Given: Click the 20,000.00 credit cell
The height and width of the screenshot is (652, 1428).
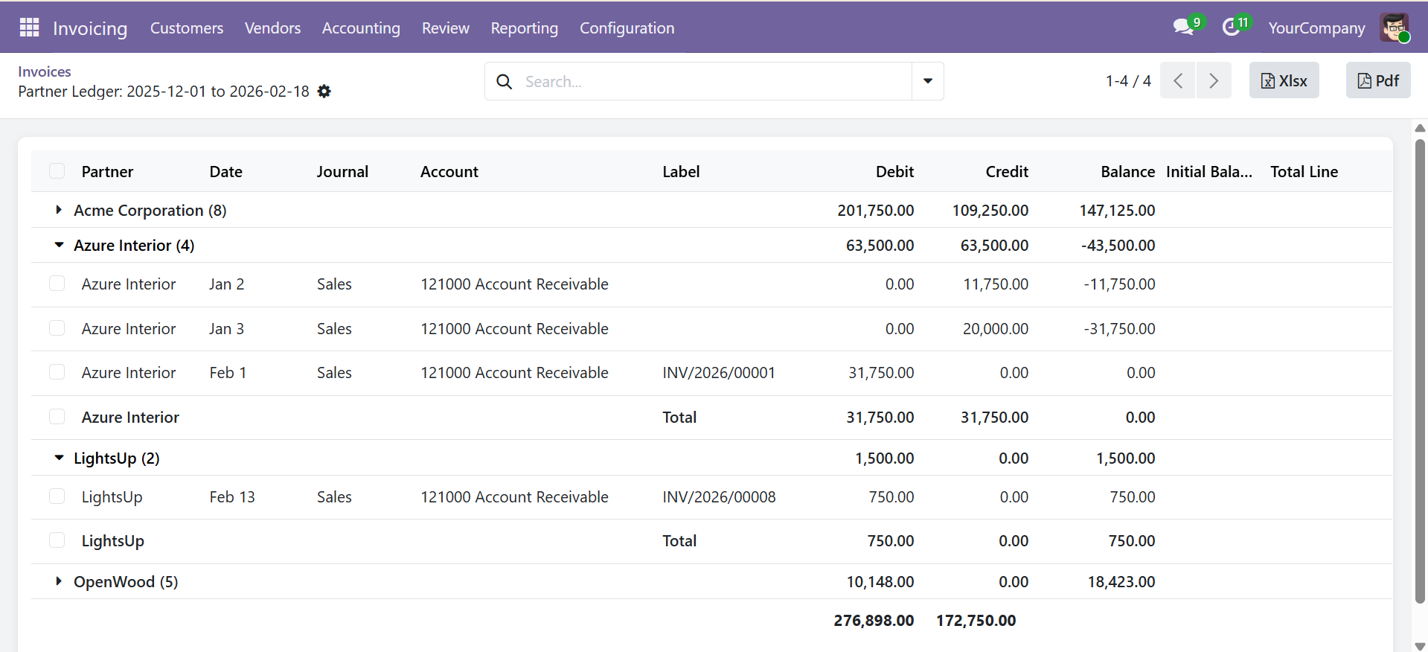Looking at the screenshot, I should coord(996,328).
